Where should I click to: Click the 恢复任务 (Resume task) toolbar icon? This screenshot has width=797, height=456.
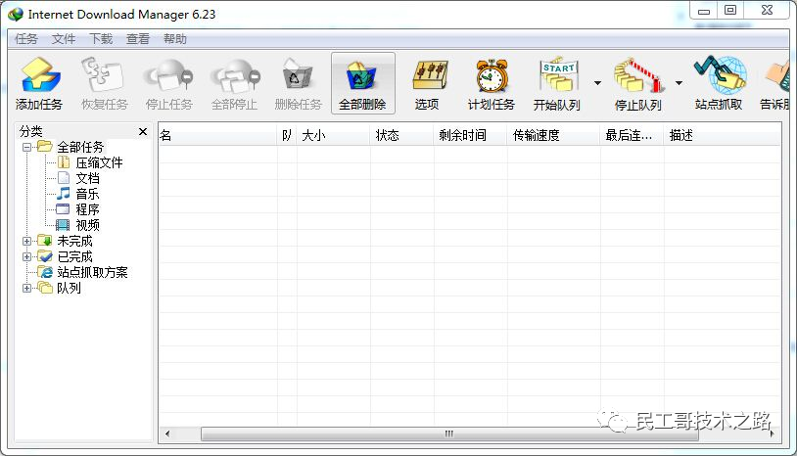tap(105, 83)
